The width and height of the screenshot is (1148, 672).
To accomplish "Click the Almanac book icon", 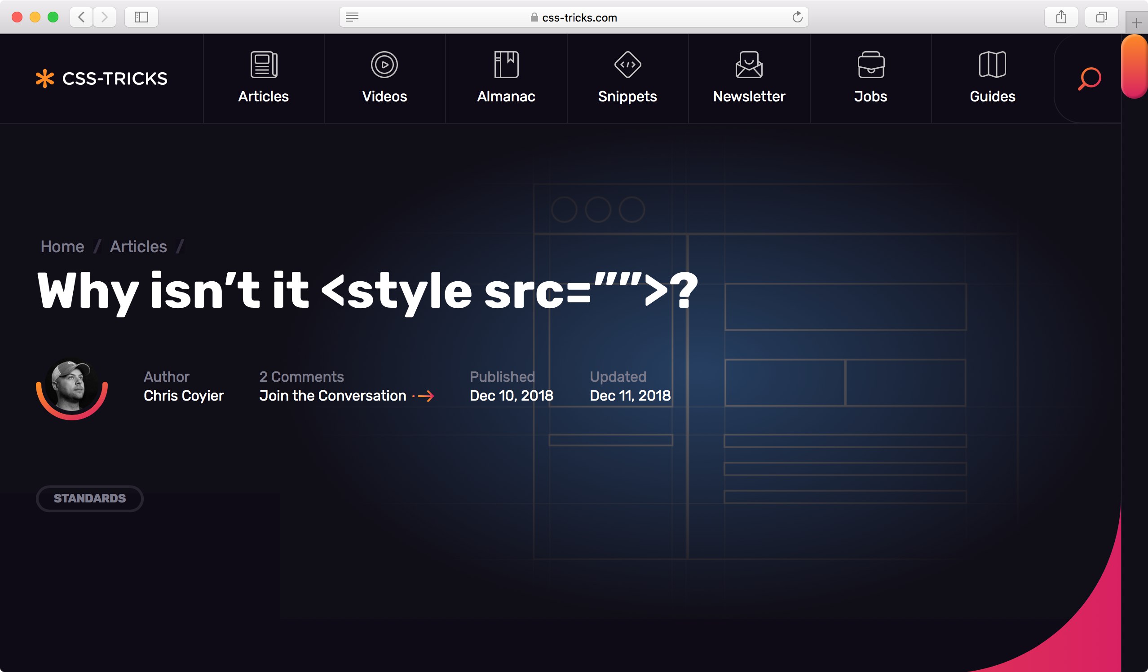I will pos(506,65).
